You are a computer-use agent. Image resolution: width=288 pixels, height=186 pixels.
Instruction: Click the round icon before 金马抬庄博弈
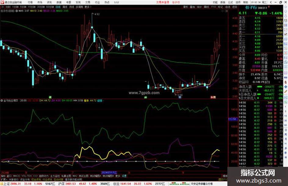(x=2, y=100)
